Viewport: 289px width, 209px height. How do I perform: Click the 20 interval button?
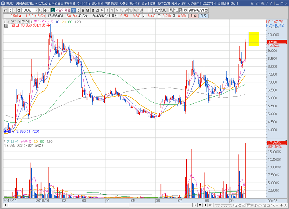click(x=126, y=10)
